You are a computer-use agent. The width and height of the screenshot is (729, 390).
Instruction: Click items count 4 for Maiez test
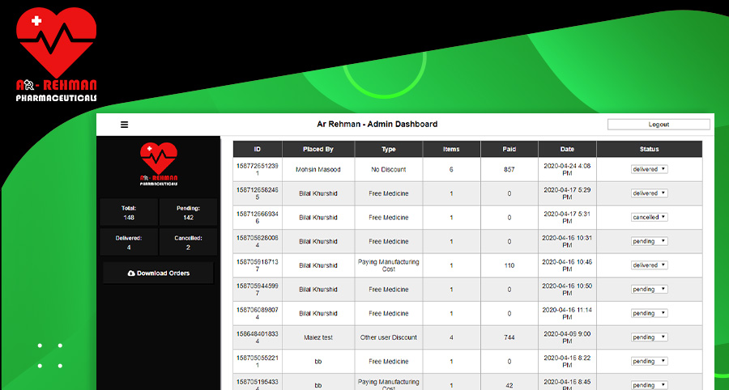click(451, 337)
